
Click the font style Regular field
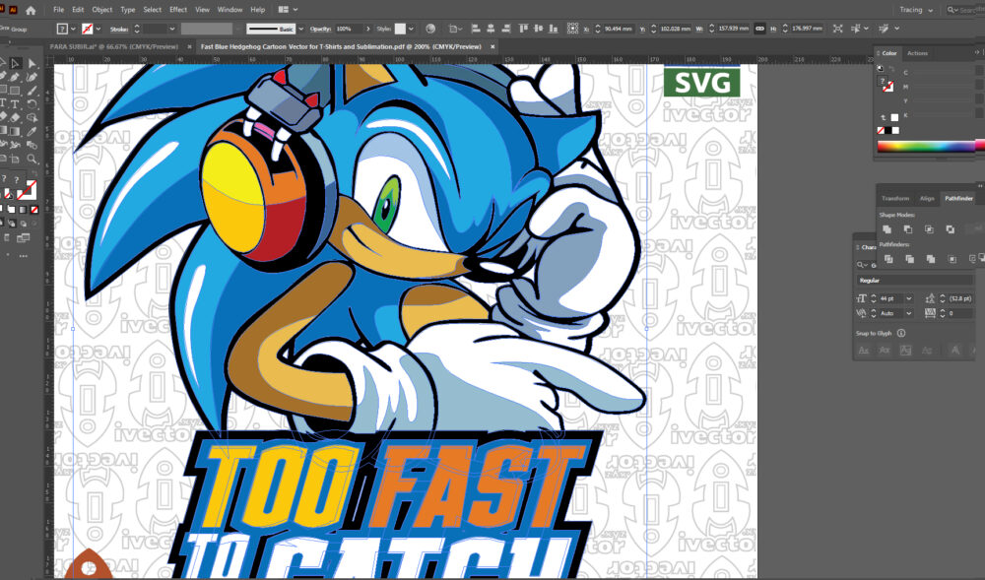coord(915,281)
